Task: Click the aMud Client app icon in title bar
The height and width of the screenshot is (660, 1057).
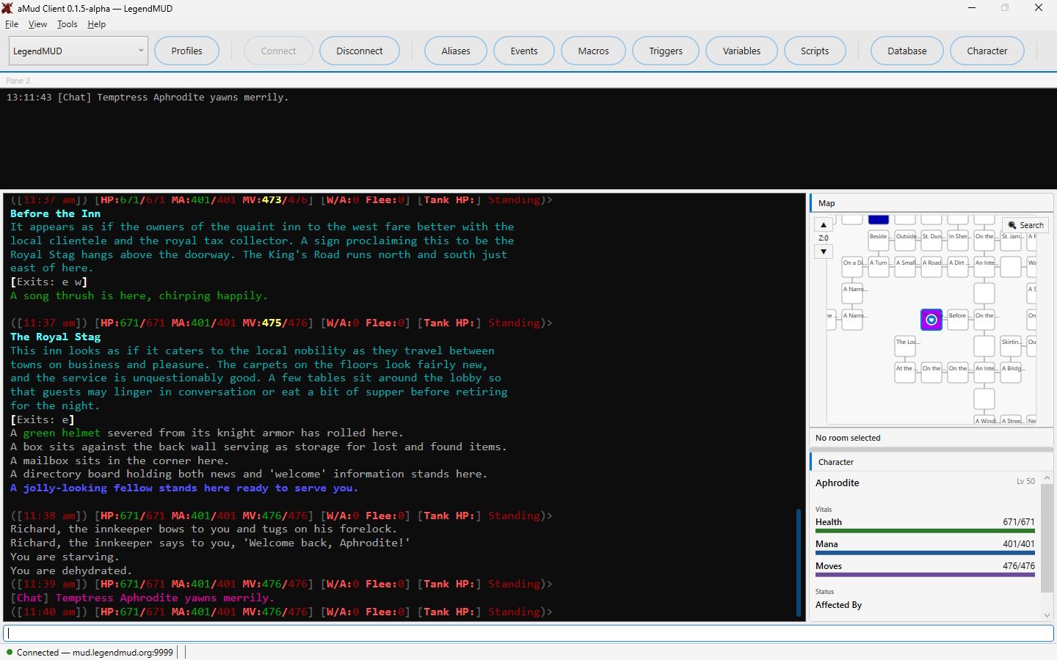Action: pyautogui.click(x=7, y=8)
